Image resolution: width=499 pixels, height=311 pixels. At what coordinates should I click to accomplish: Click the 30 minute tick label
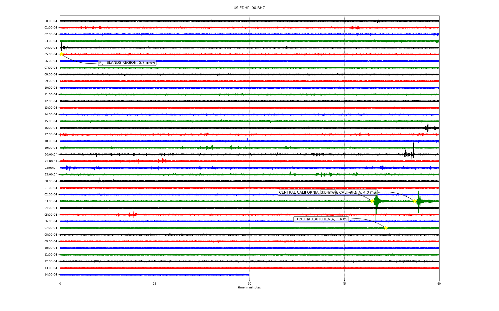tap(249, 284)
